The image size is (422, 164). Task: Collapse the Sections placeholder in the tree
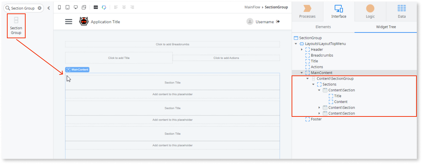click(x=313, y=84)
